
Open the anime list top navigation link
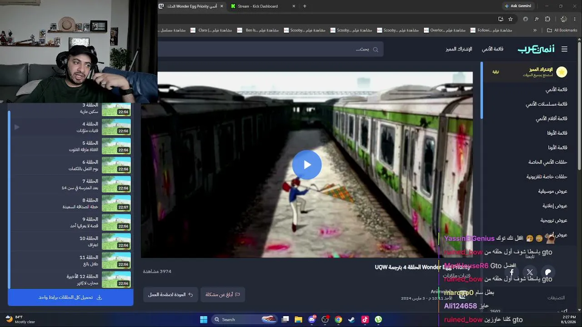point(492,49)
